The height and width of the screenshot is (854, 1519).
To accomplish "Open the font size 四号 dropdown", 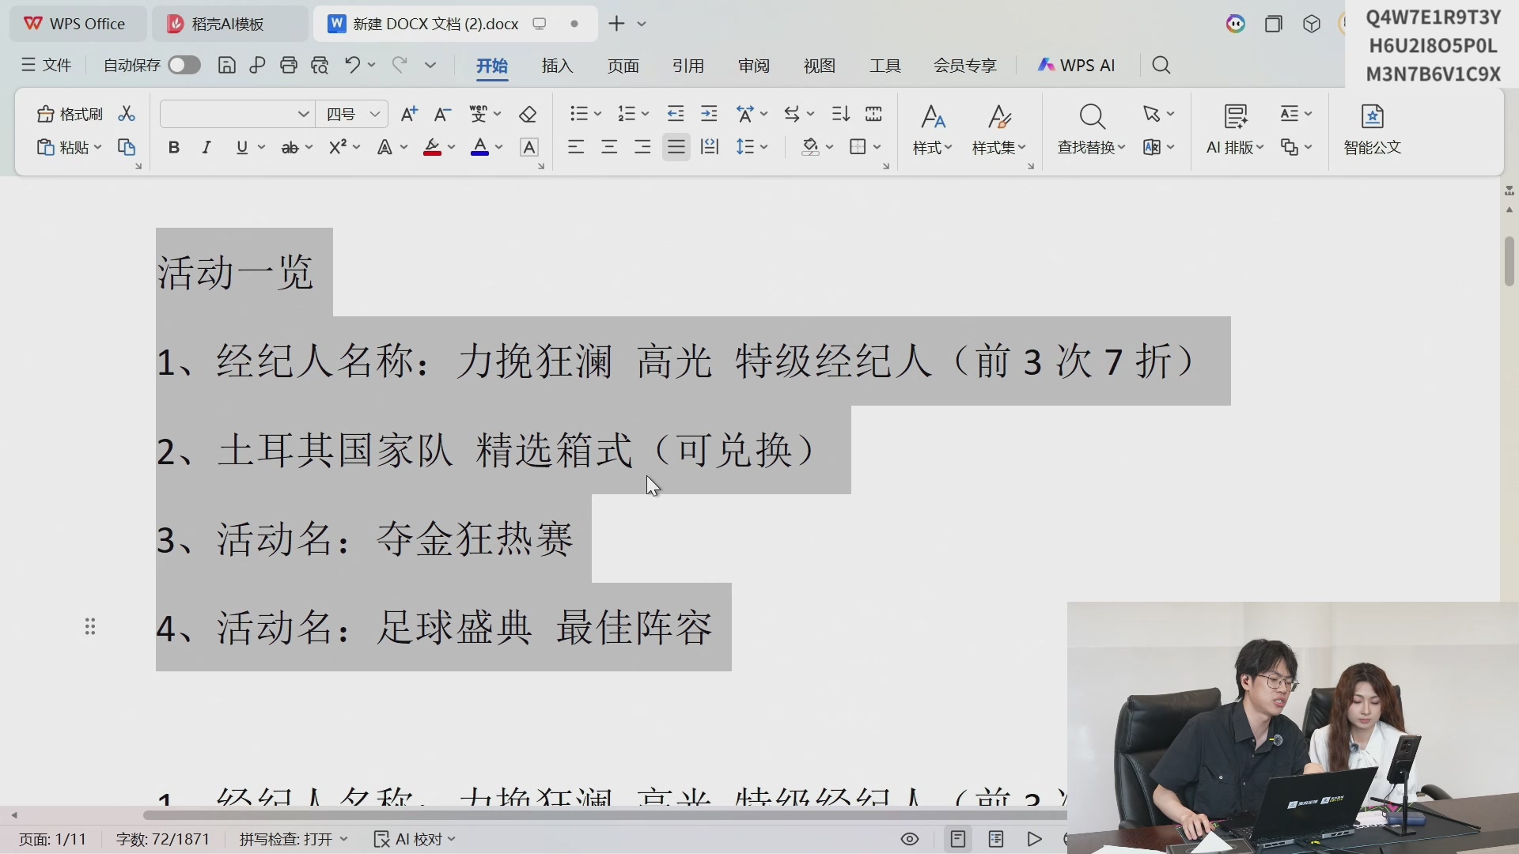I will tap(375, 115).
